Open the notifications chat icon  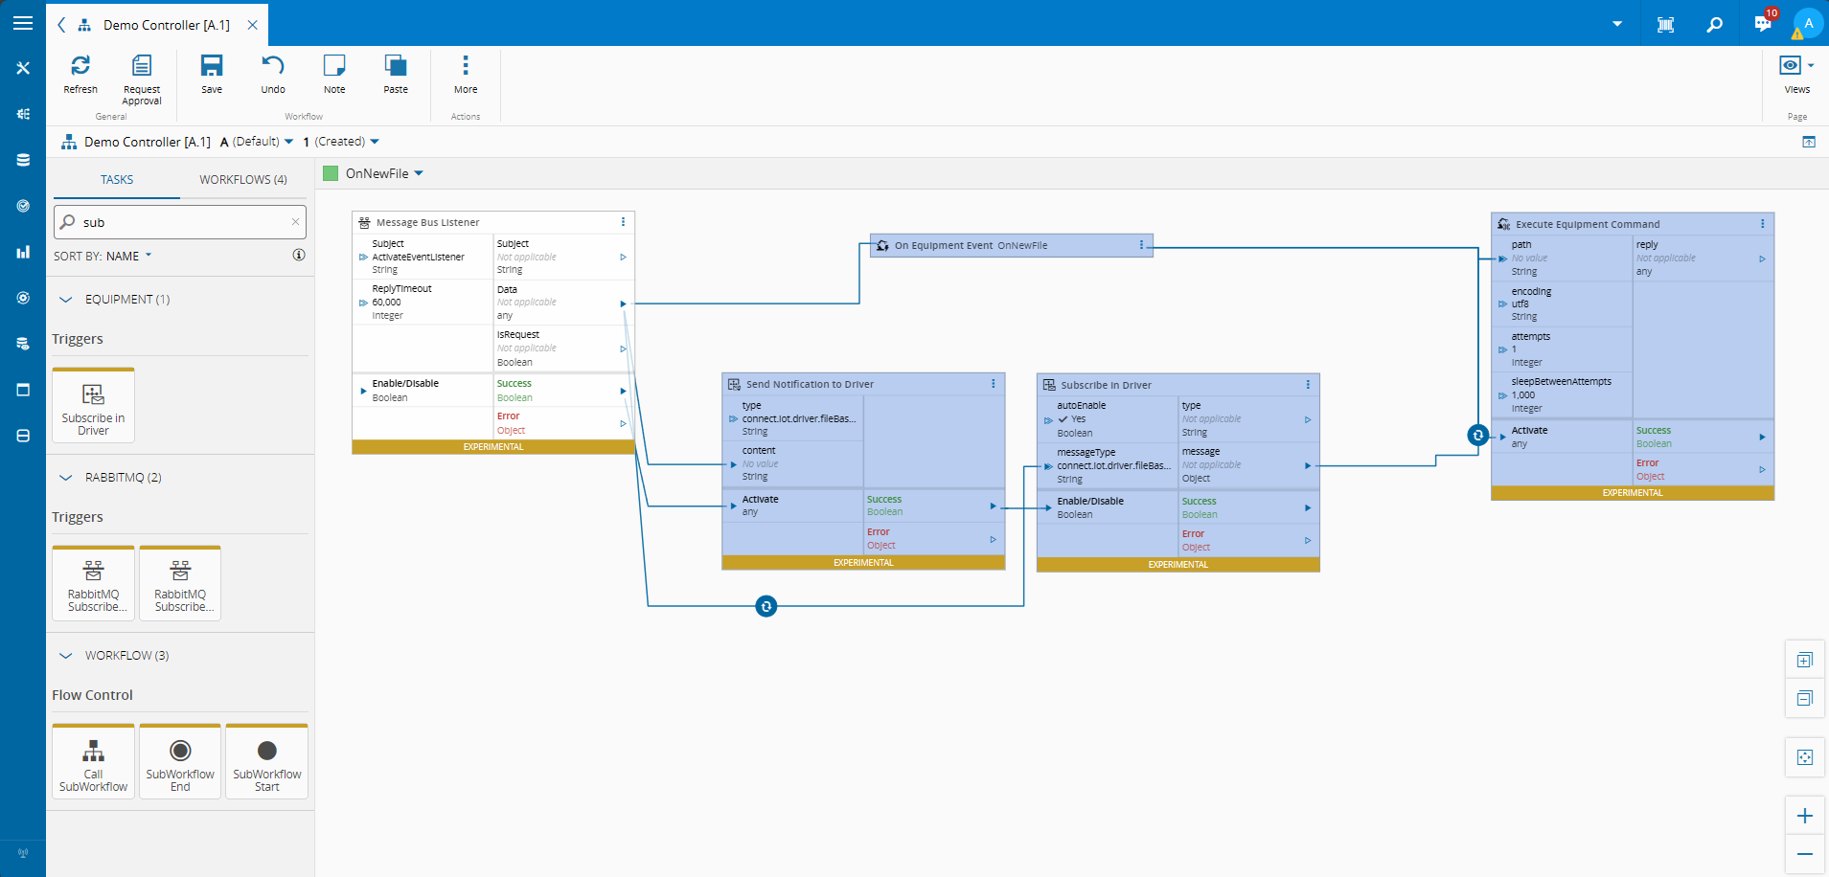[1763, 24]
